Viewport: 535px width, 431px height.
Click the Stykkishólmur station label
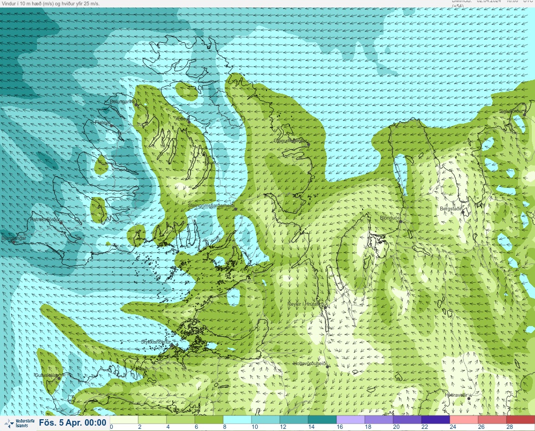click(x=156, y=342)
